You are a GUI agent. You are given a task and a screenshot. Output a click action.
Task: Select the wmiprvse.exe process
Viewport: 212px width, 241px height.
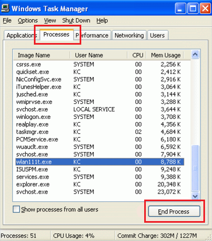[100, 102]
